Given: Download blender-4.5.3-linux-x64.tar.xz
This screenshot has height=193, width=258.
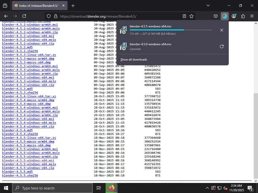Looking at the screenshot, I should point(29,55).
